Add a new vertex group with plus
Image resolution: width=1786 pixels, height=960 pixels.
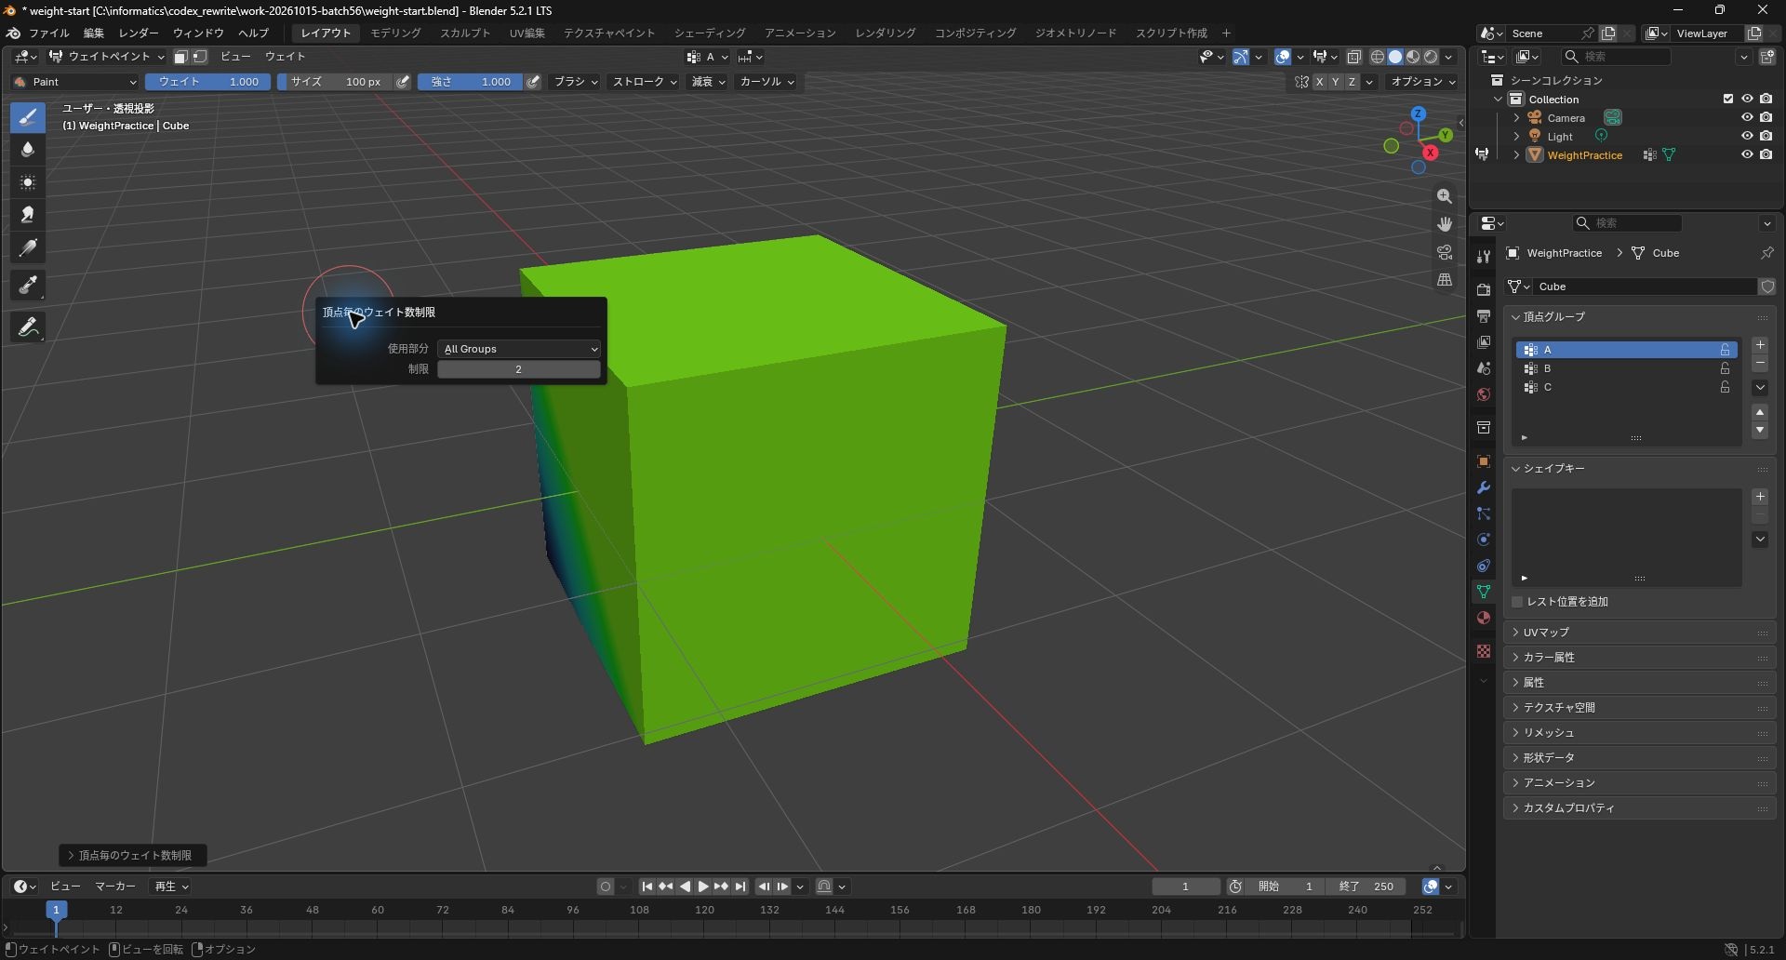tap(1760, 345)
